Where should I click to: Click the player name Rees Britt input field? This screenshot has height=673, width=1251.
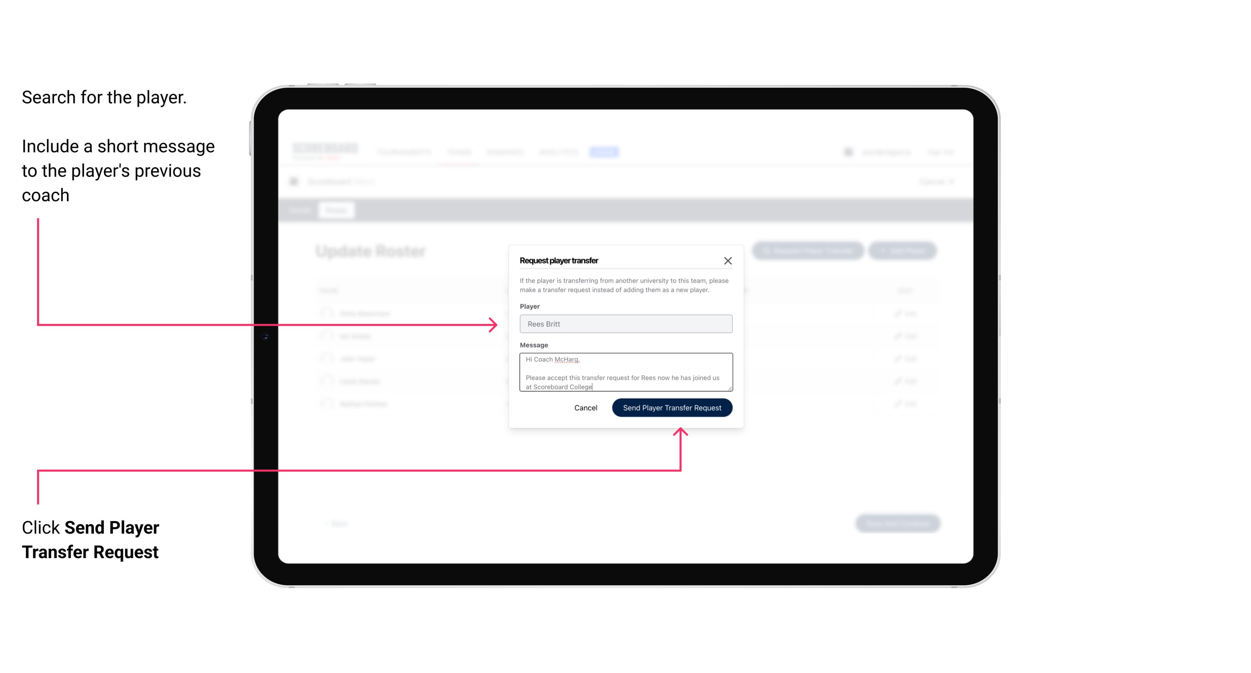[624, 324]
